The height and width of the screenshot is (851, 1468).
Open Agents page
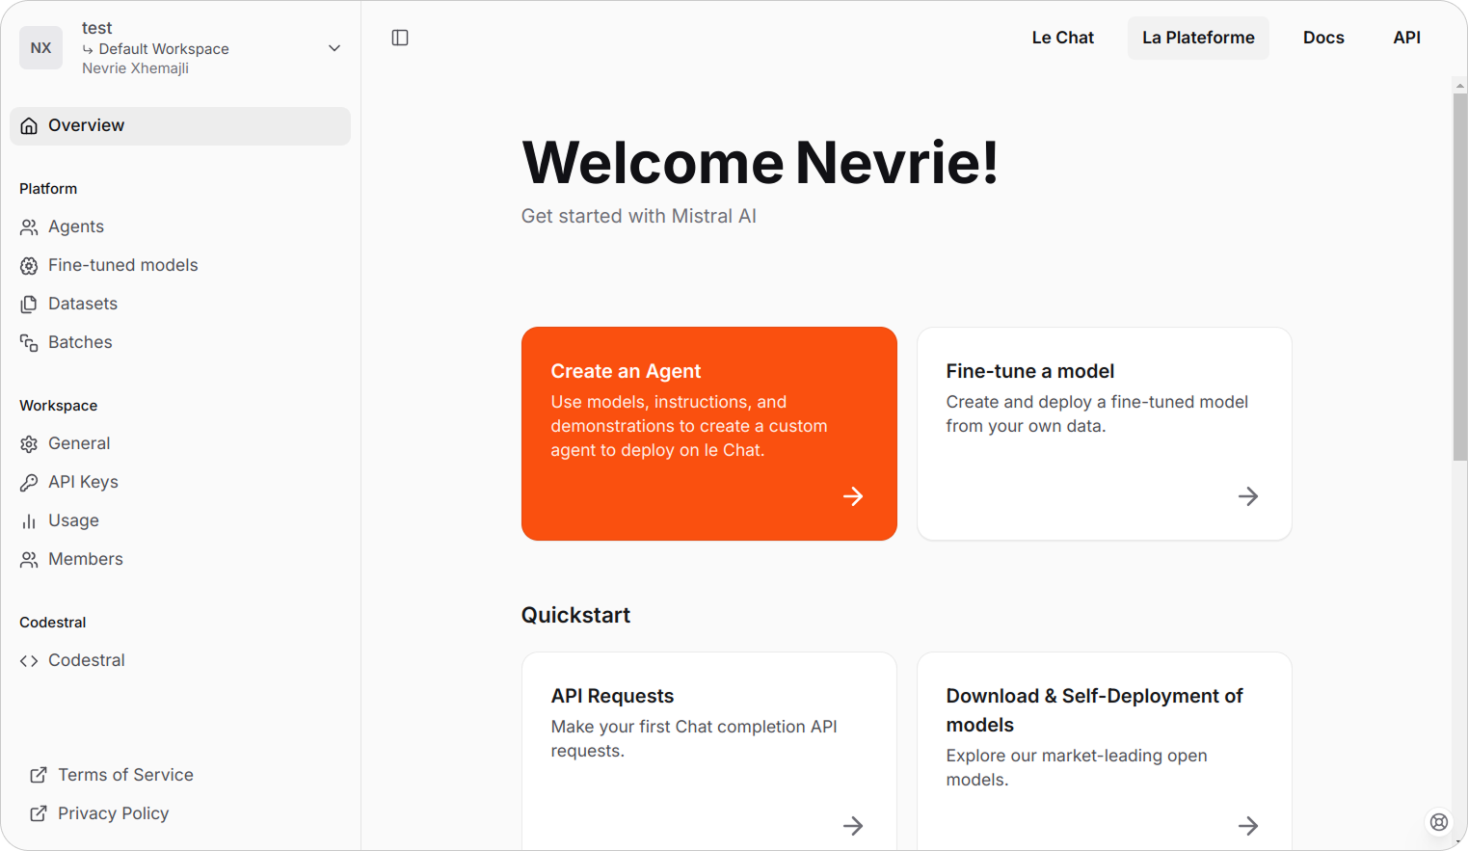pyautogui.click(x=180, y=227)
